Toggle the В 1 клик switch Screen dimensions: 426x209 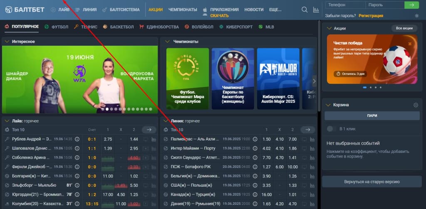pos(331,129)
